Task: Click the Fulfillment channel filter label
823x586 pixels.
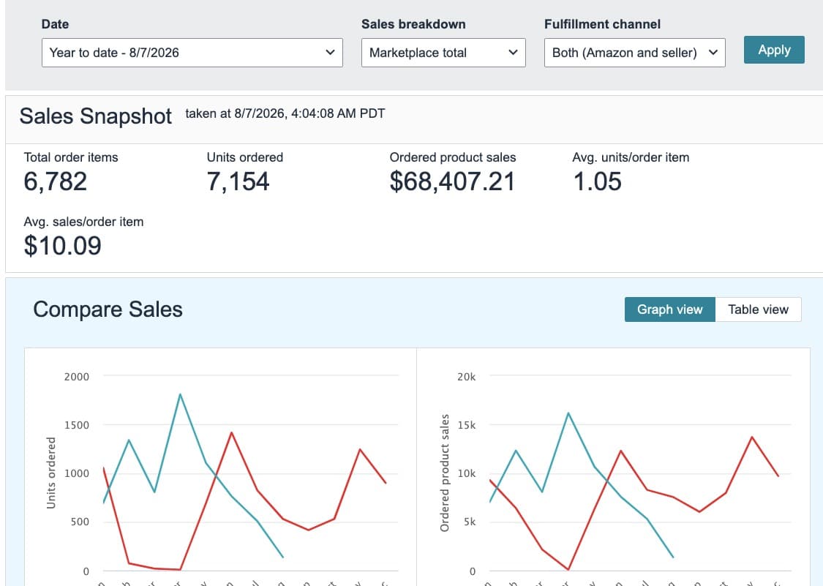Action: coord(603,24)
